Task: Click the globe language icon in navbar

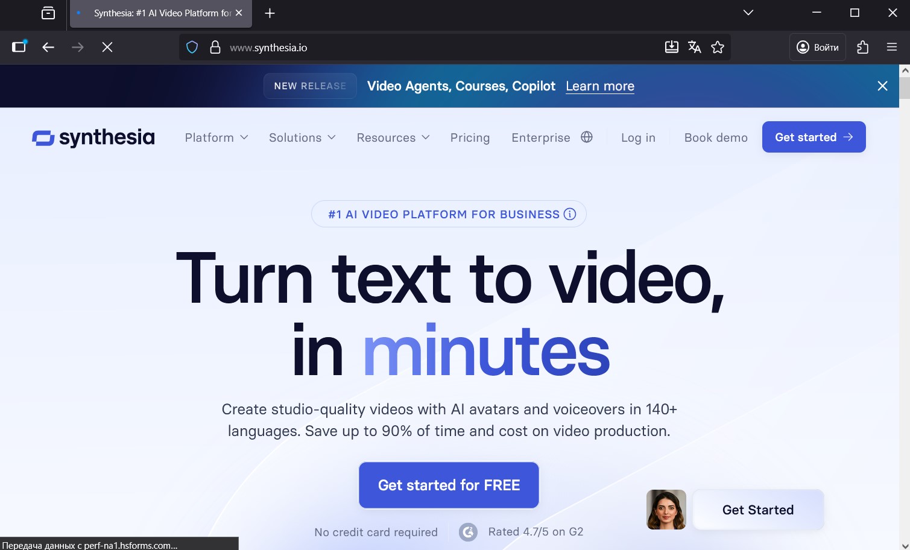Action: click(x=587, y=137)
